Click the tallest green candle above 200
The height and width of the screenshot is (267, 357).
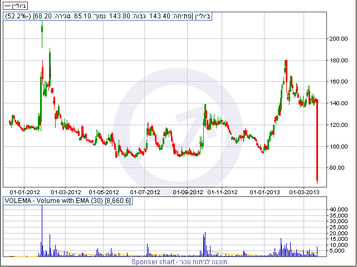[x=42, y=34]
